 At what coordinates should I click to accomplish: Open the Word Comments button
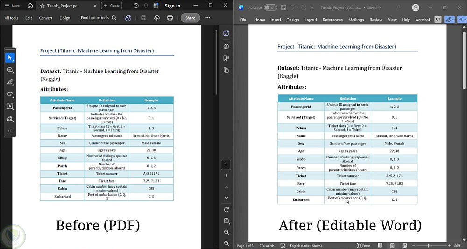coord(438,20)
